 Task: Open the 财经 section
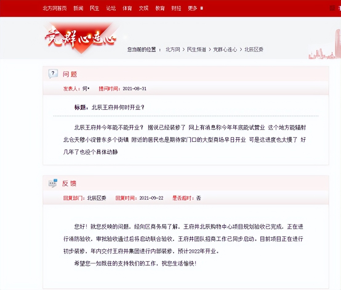[176, 8]
